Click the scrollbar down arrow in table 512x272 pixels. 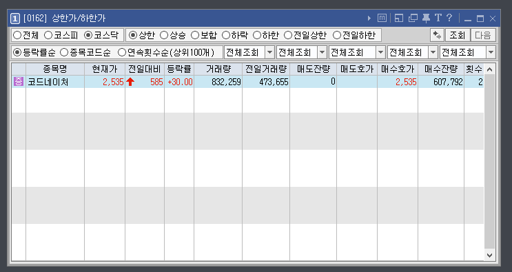tap(489, 255)
